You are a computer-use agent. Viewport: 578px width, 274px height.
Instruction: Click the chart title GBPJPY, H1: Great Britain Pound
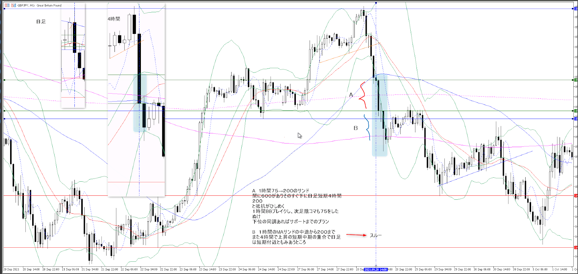coord(39,5)
